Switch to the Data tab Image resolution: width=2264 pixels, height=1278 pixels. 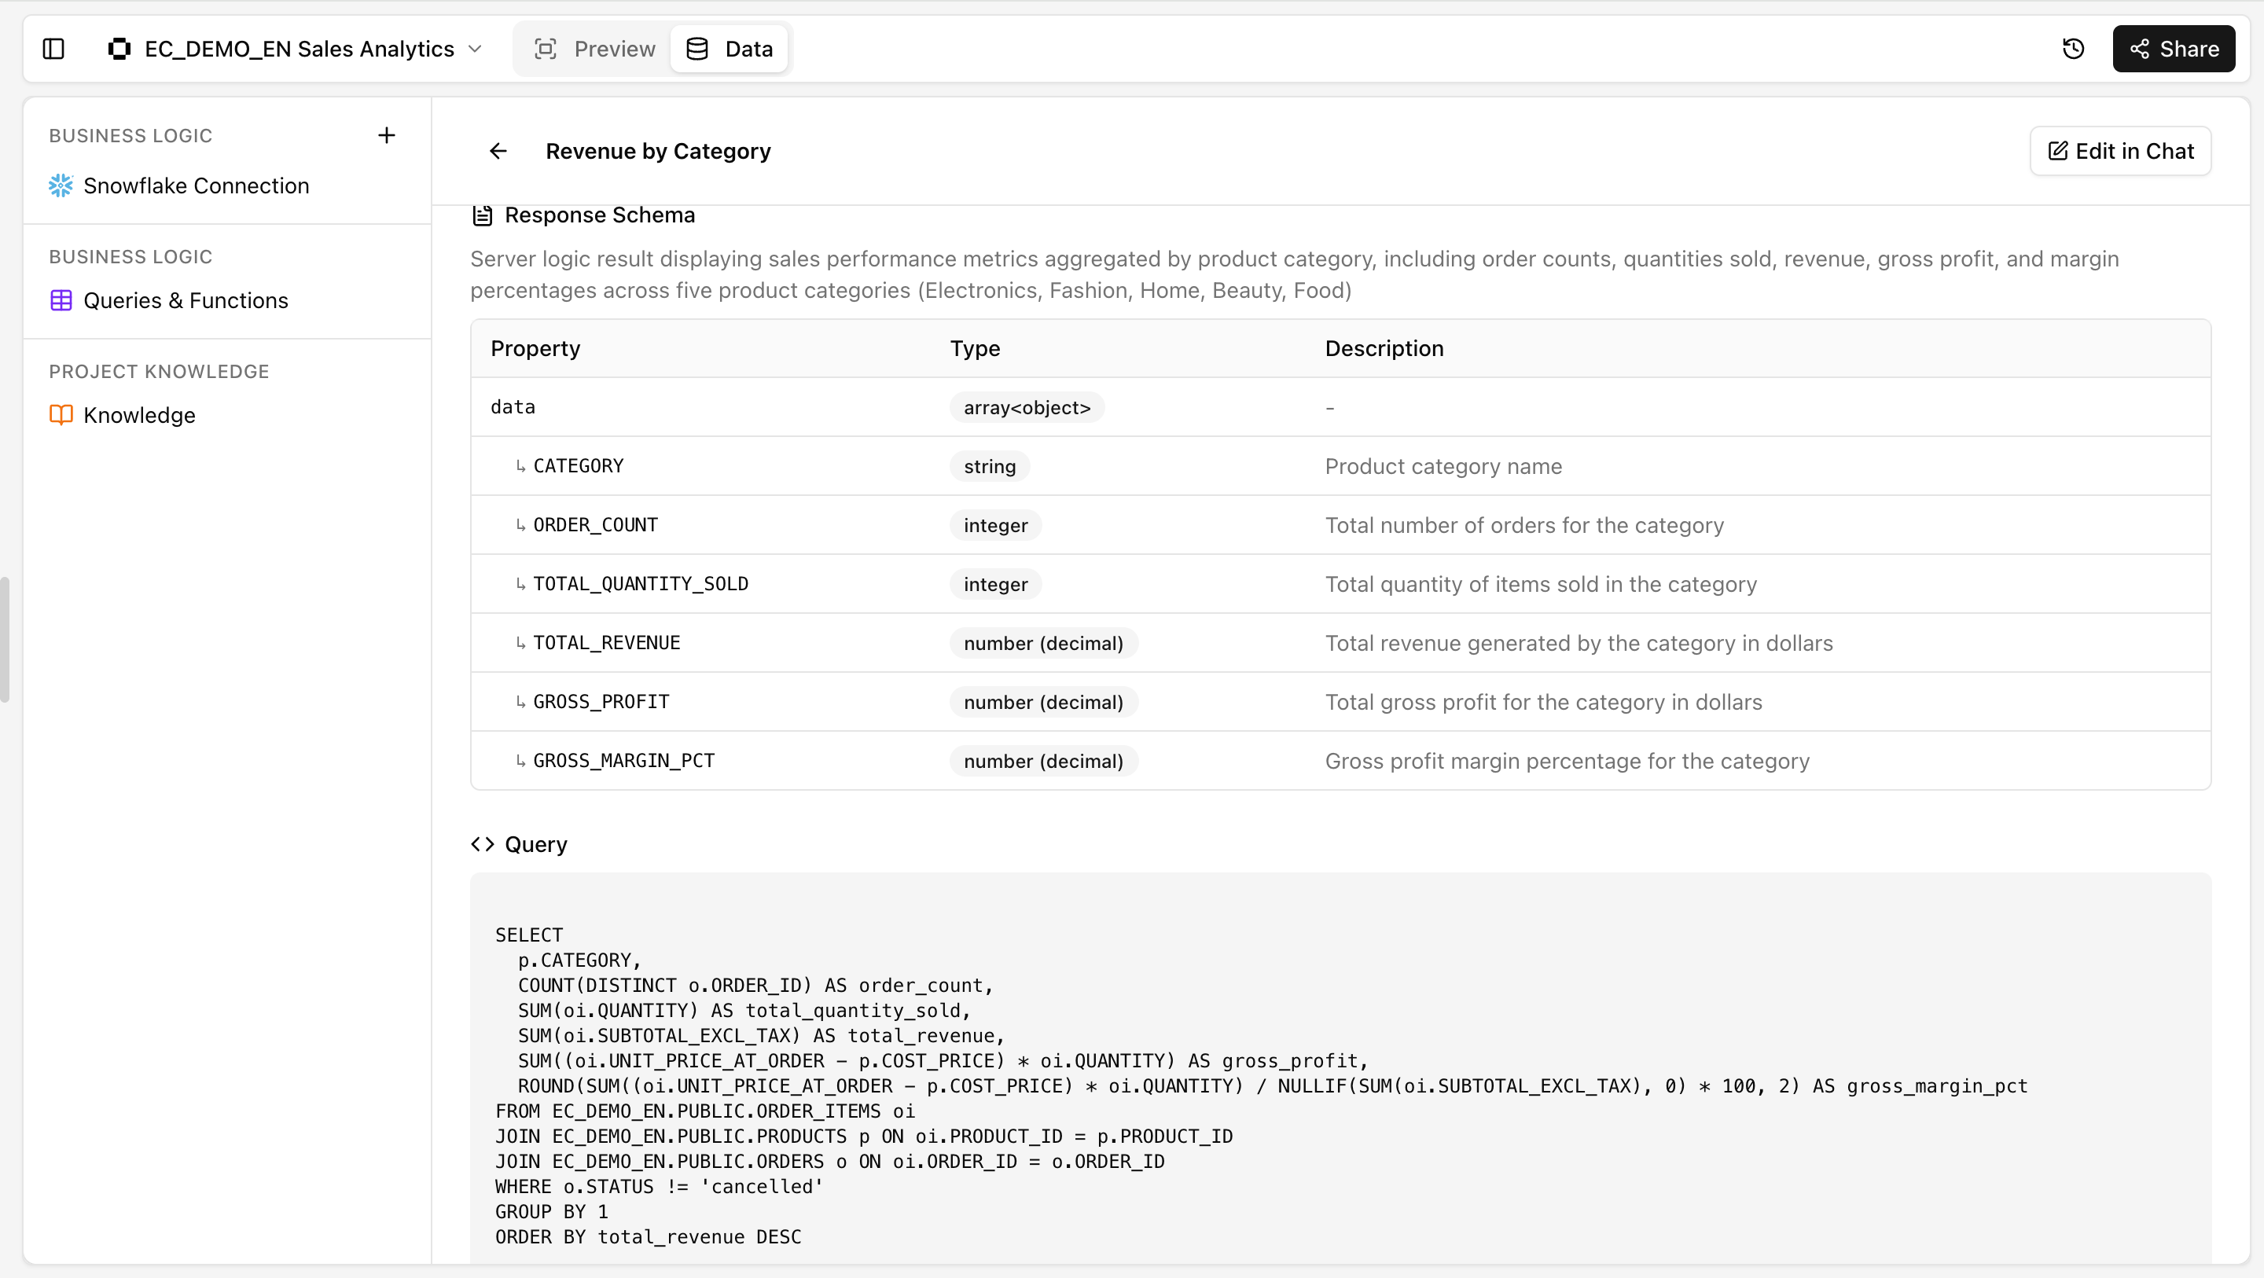tap(730, 50)
